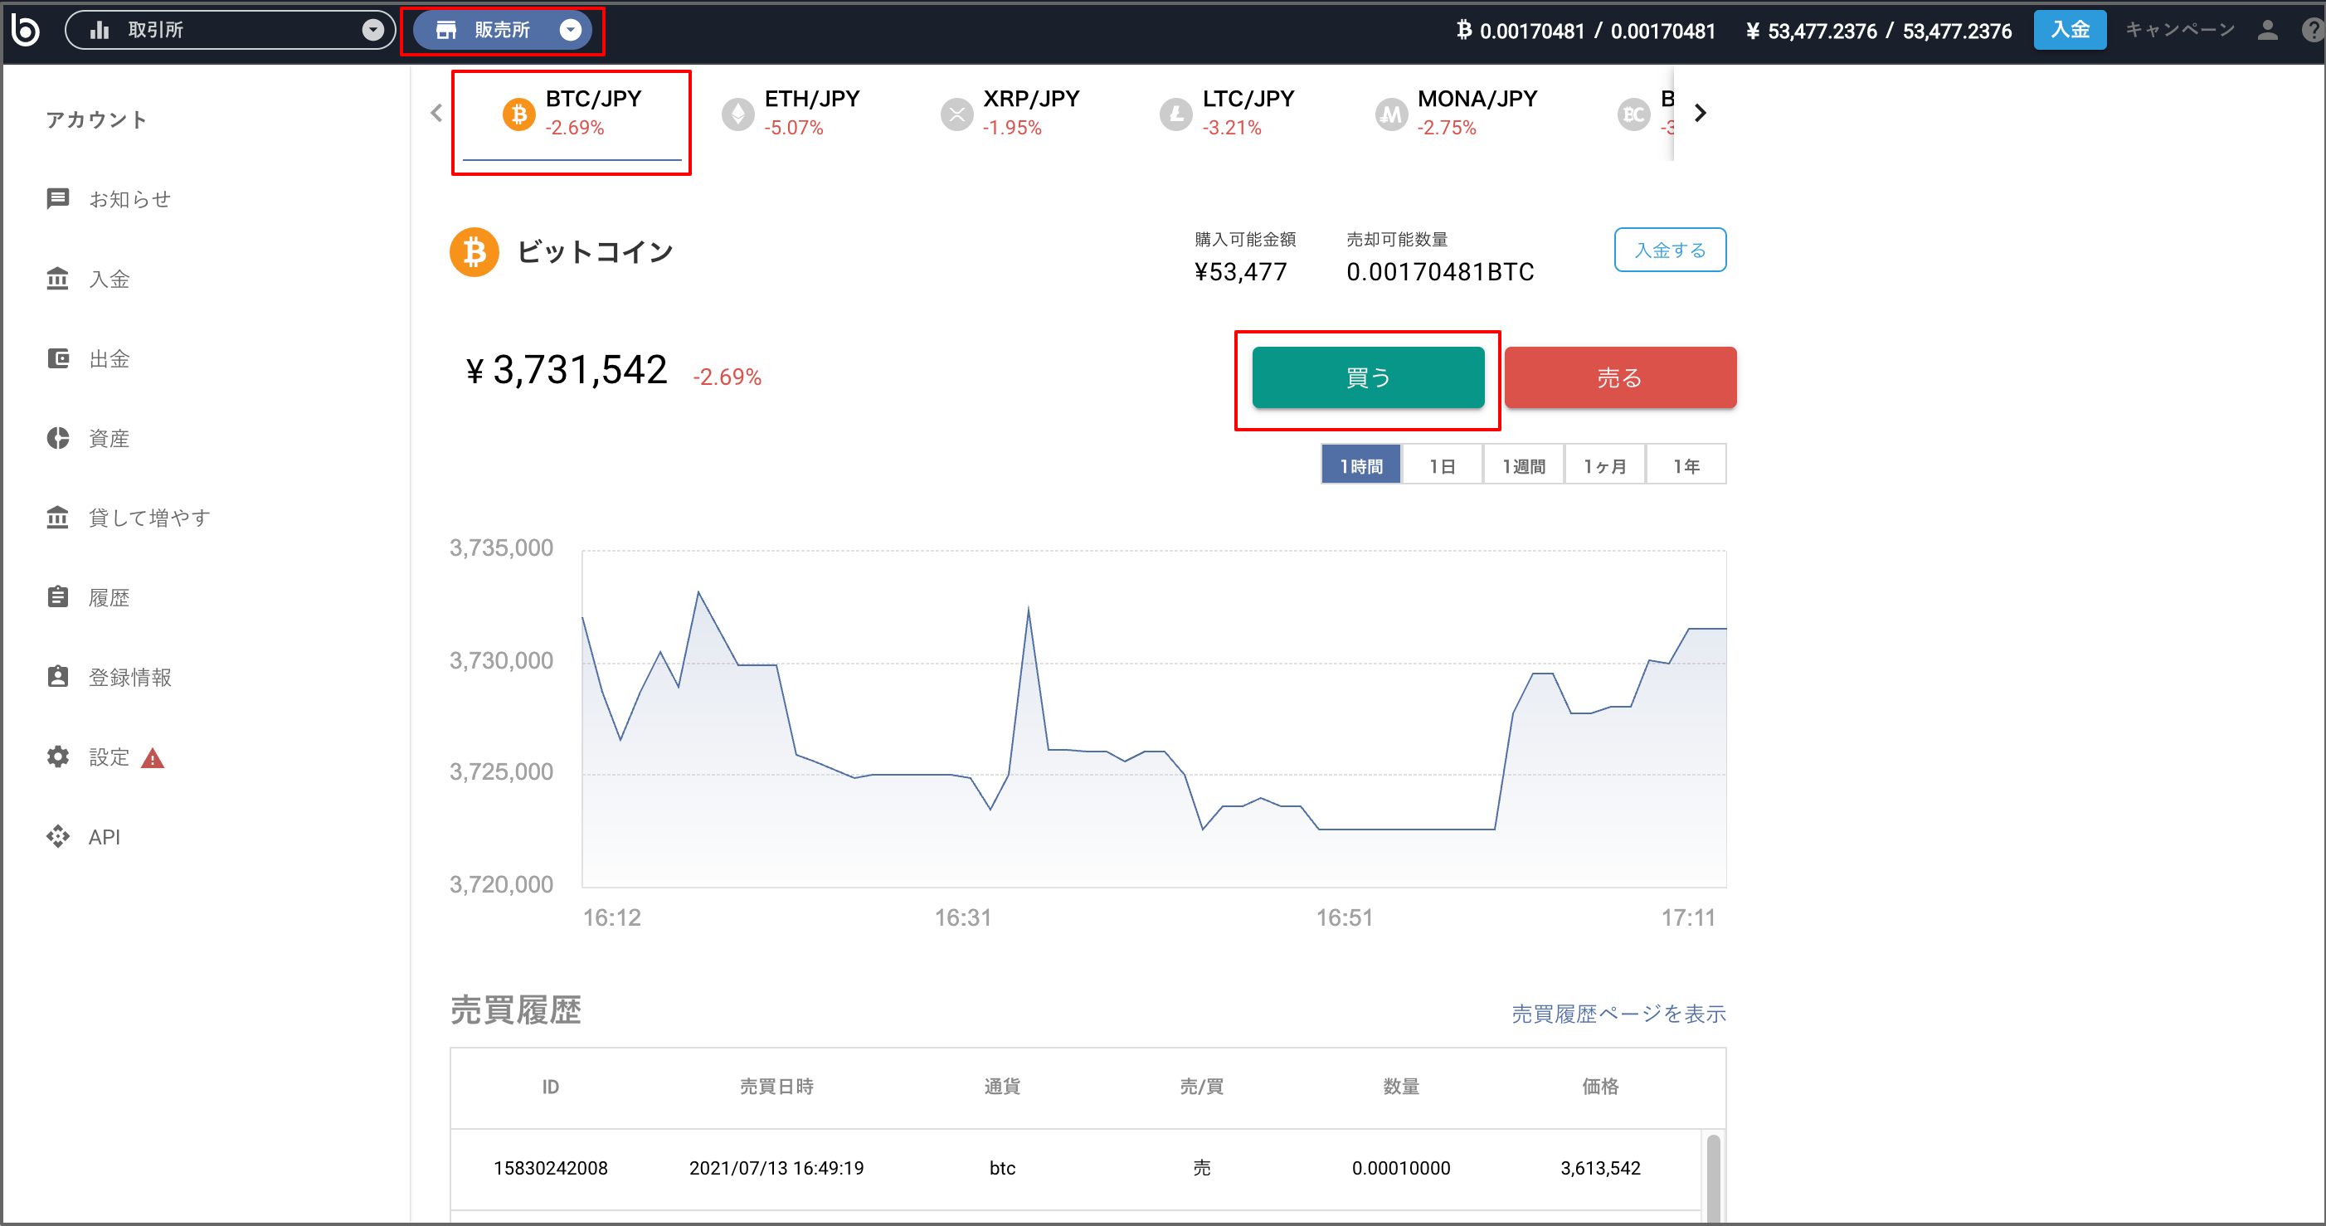
Task: Open 履歴 in the sidebar menu
Action: click(x=109, y=597)
